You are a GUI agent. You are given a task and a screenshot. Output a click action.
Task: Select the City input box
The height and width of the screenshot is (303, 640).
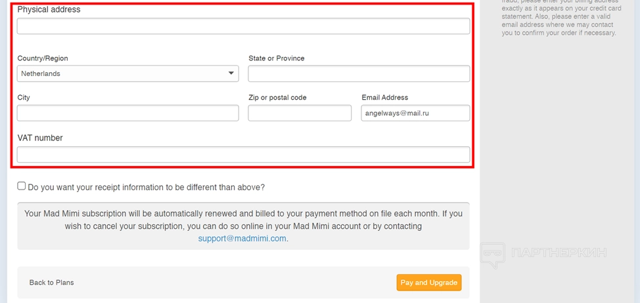coord(127,113)
